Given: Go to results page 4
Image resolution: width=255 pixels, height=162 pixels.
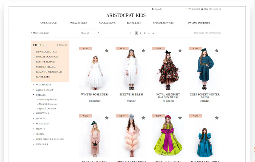Looking at the screenshot, I should pyautogui.click(x=149, y=33).
